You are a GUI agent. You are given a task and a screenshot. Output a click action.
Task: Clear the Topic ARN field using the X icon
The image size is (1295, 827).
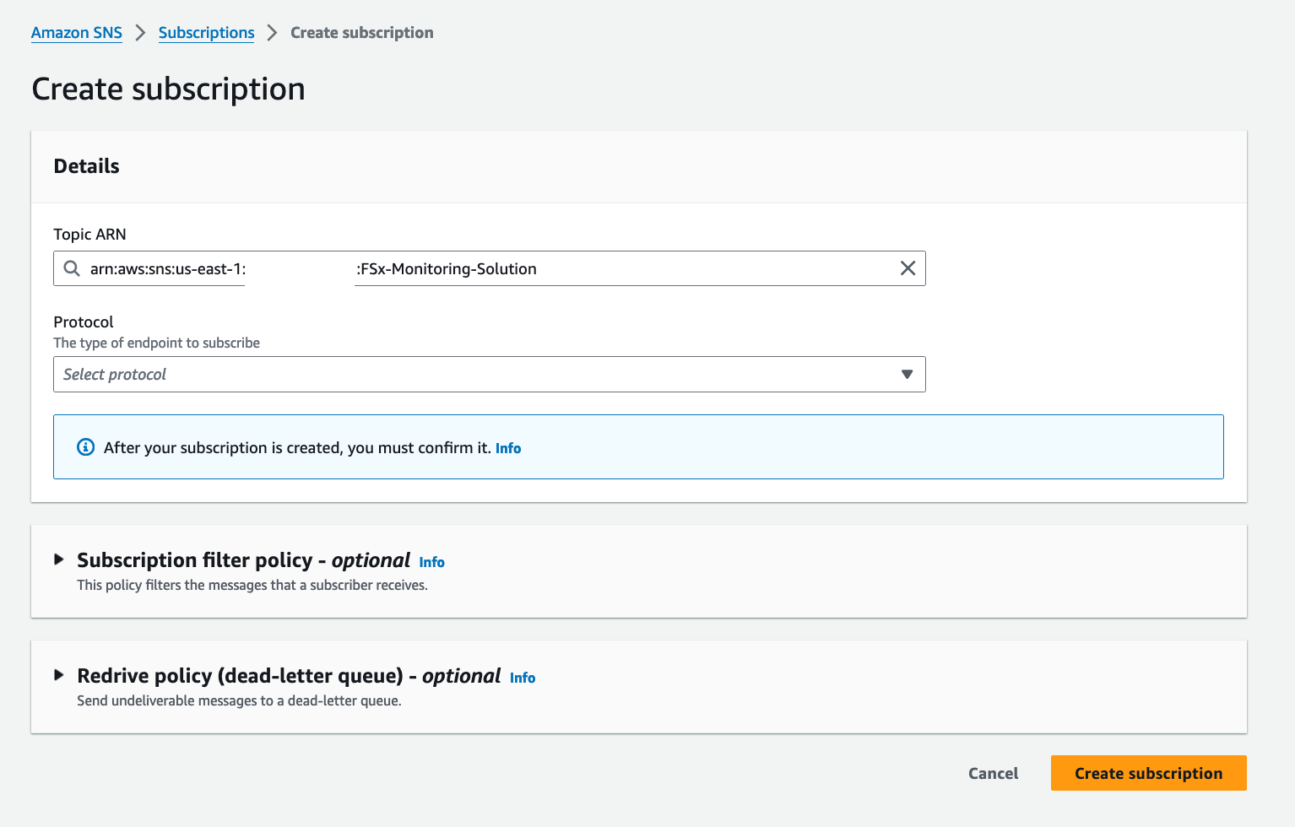(908, 268)
